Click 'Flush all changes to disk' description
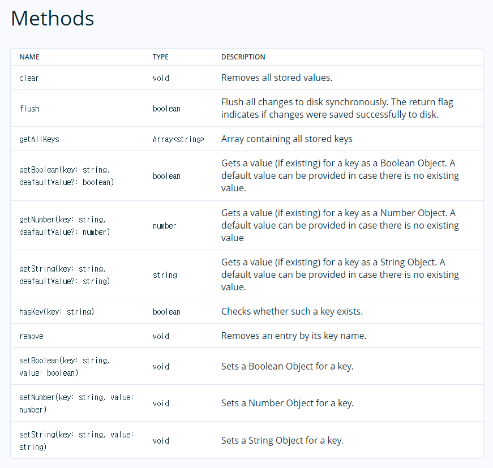Viewport: 493px width, 468px height. point(337,108)
